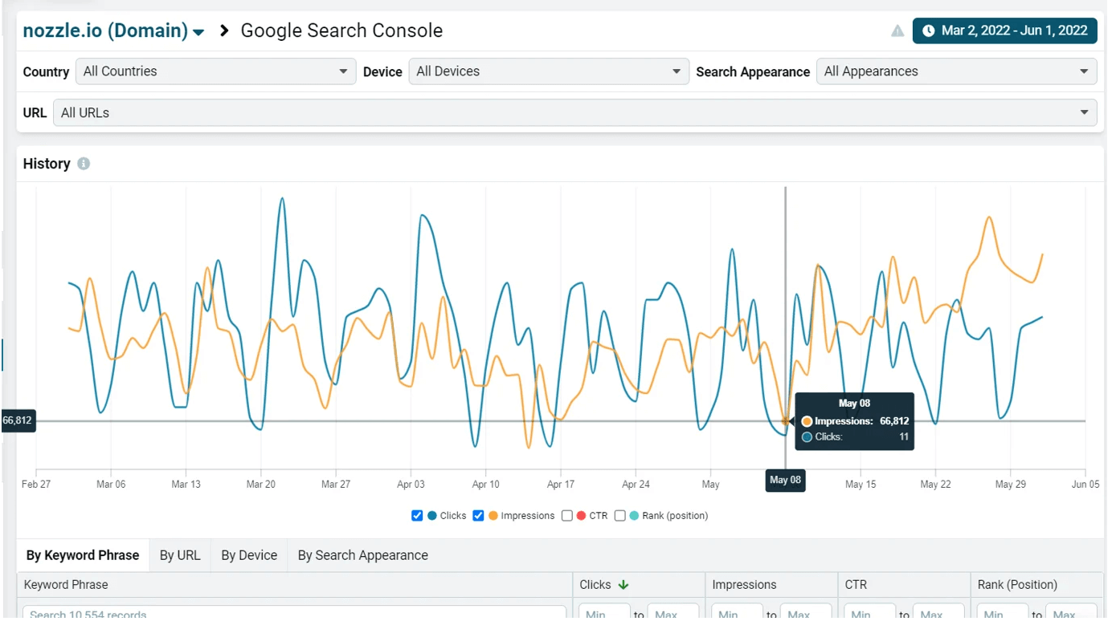Open the All URLs dropdown
1112x621 pixels.
[574, 113]
